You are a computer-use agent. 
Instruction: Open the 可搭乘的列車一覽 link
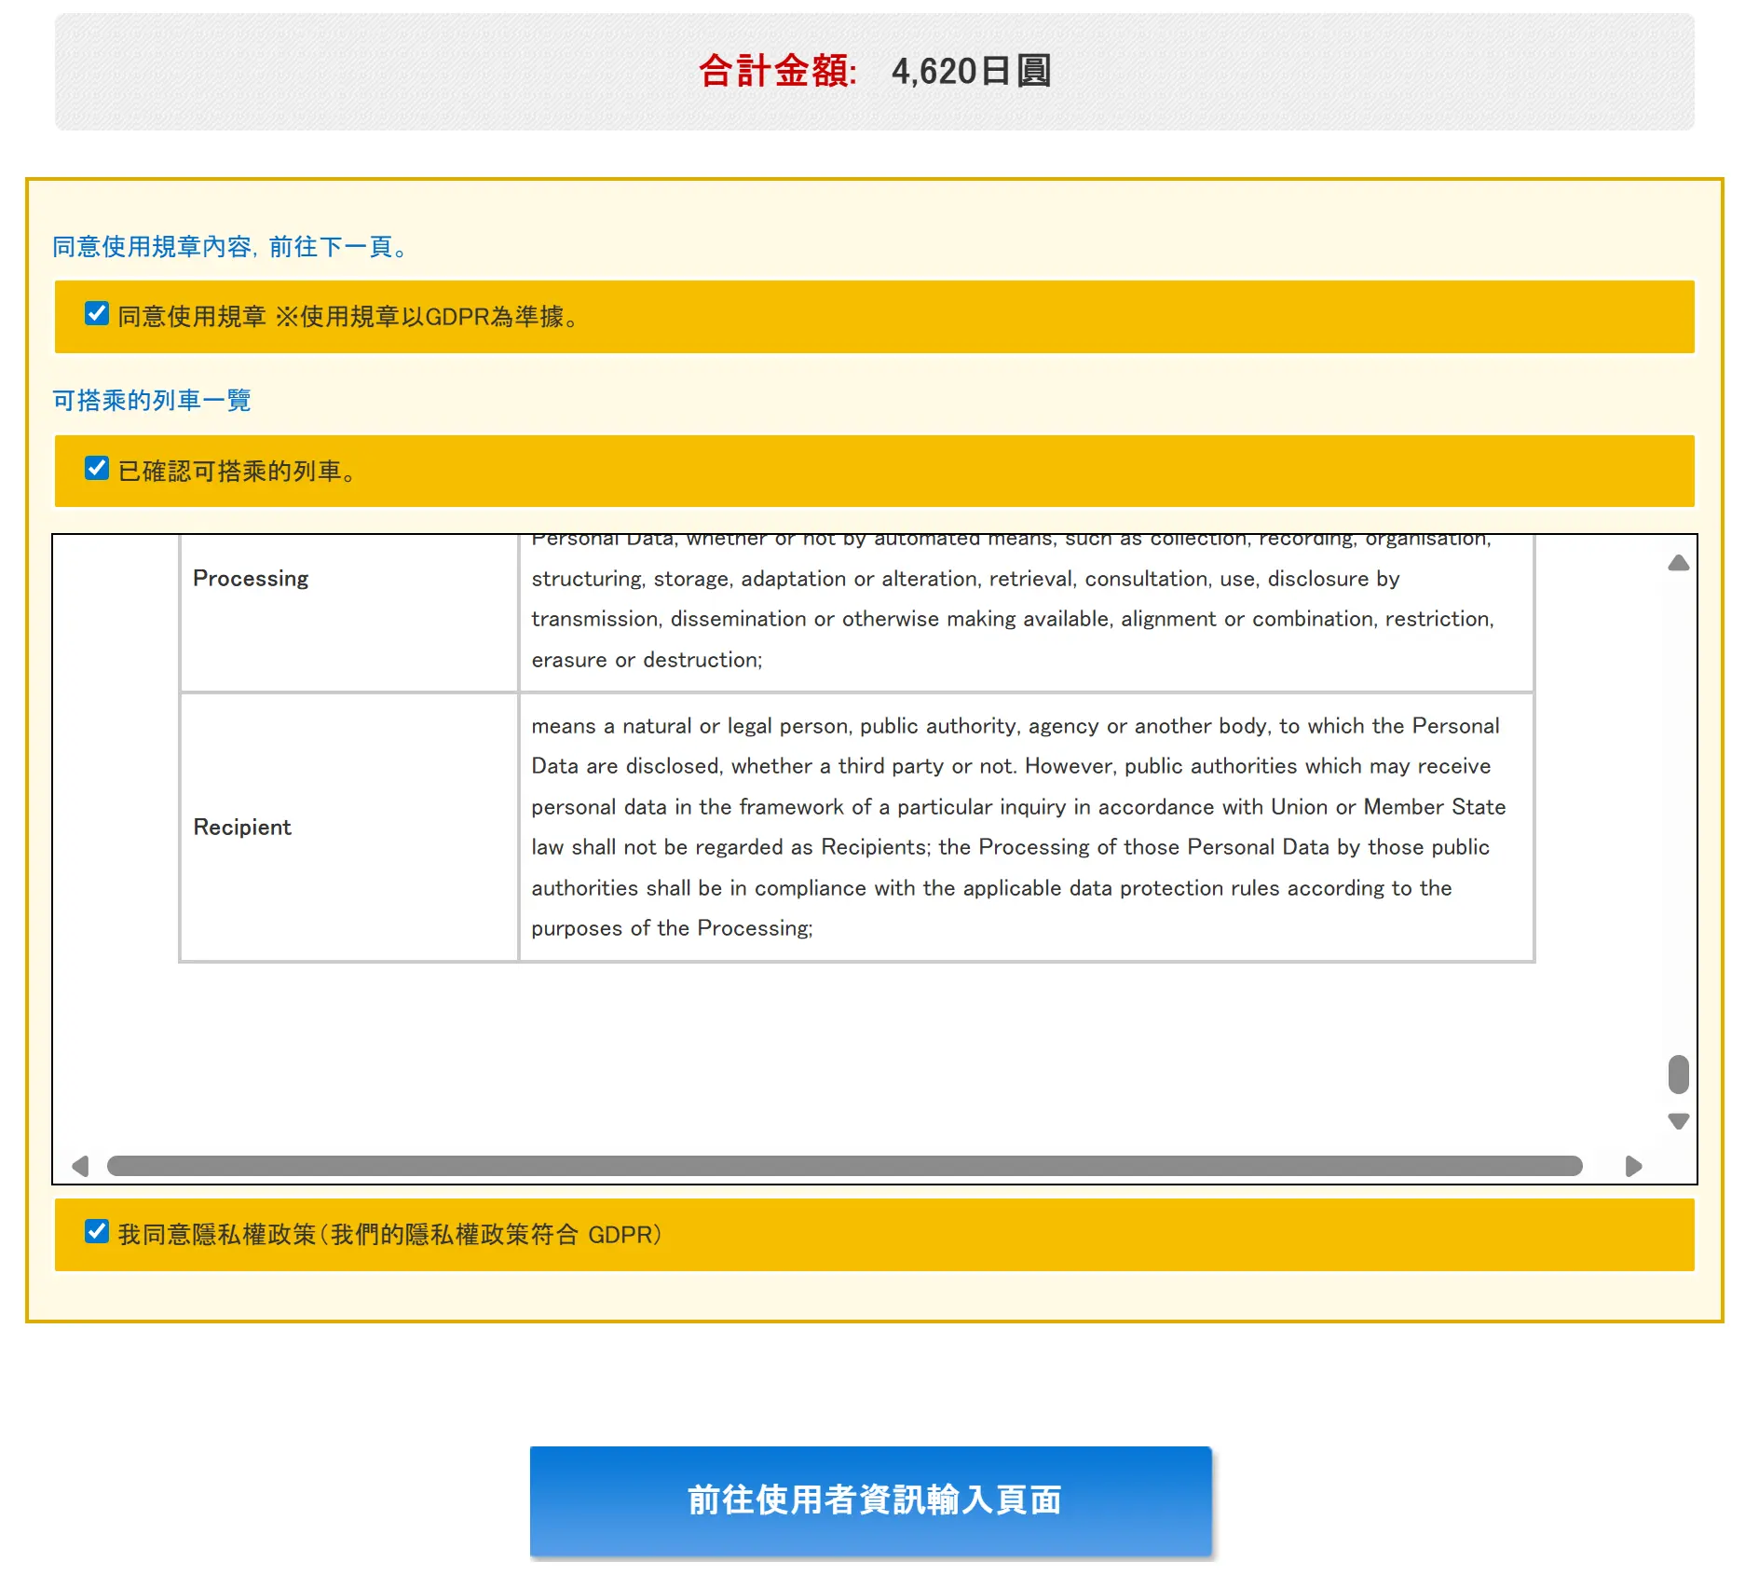(x=152, y=401)
